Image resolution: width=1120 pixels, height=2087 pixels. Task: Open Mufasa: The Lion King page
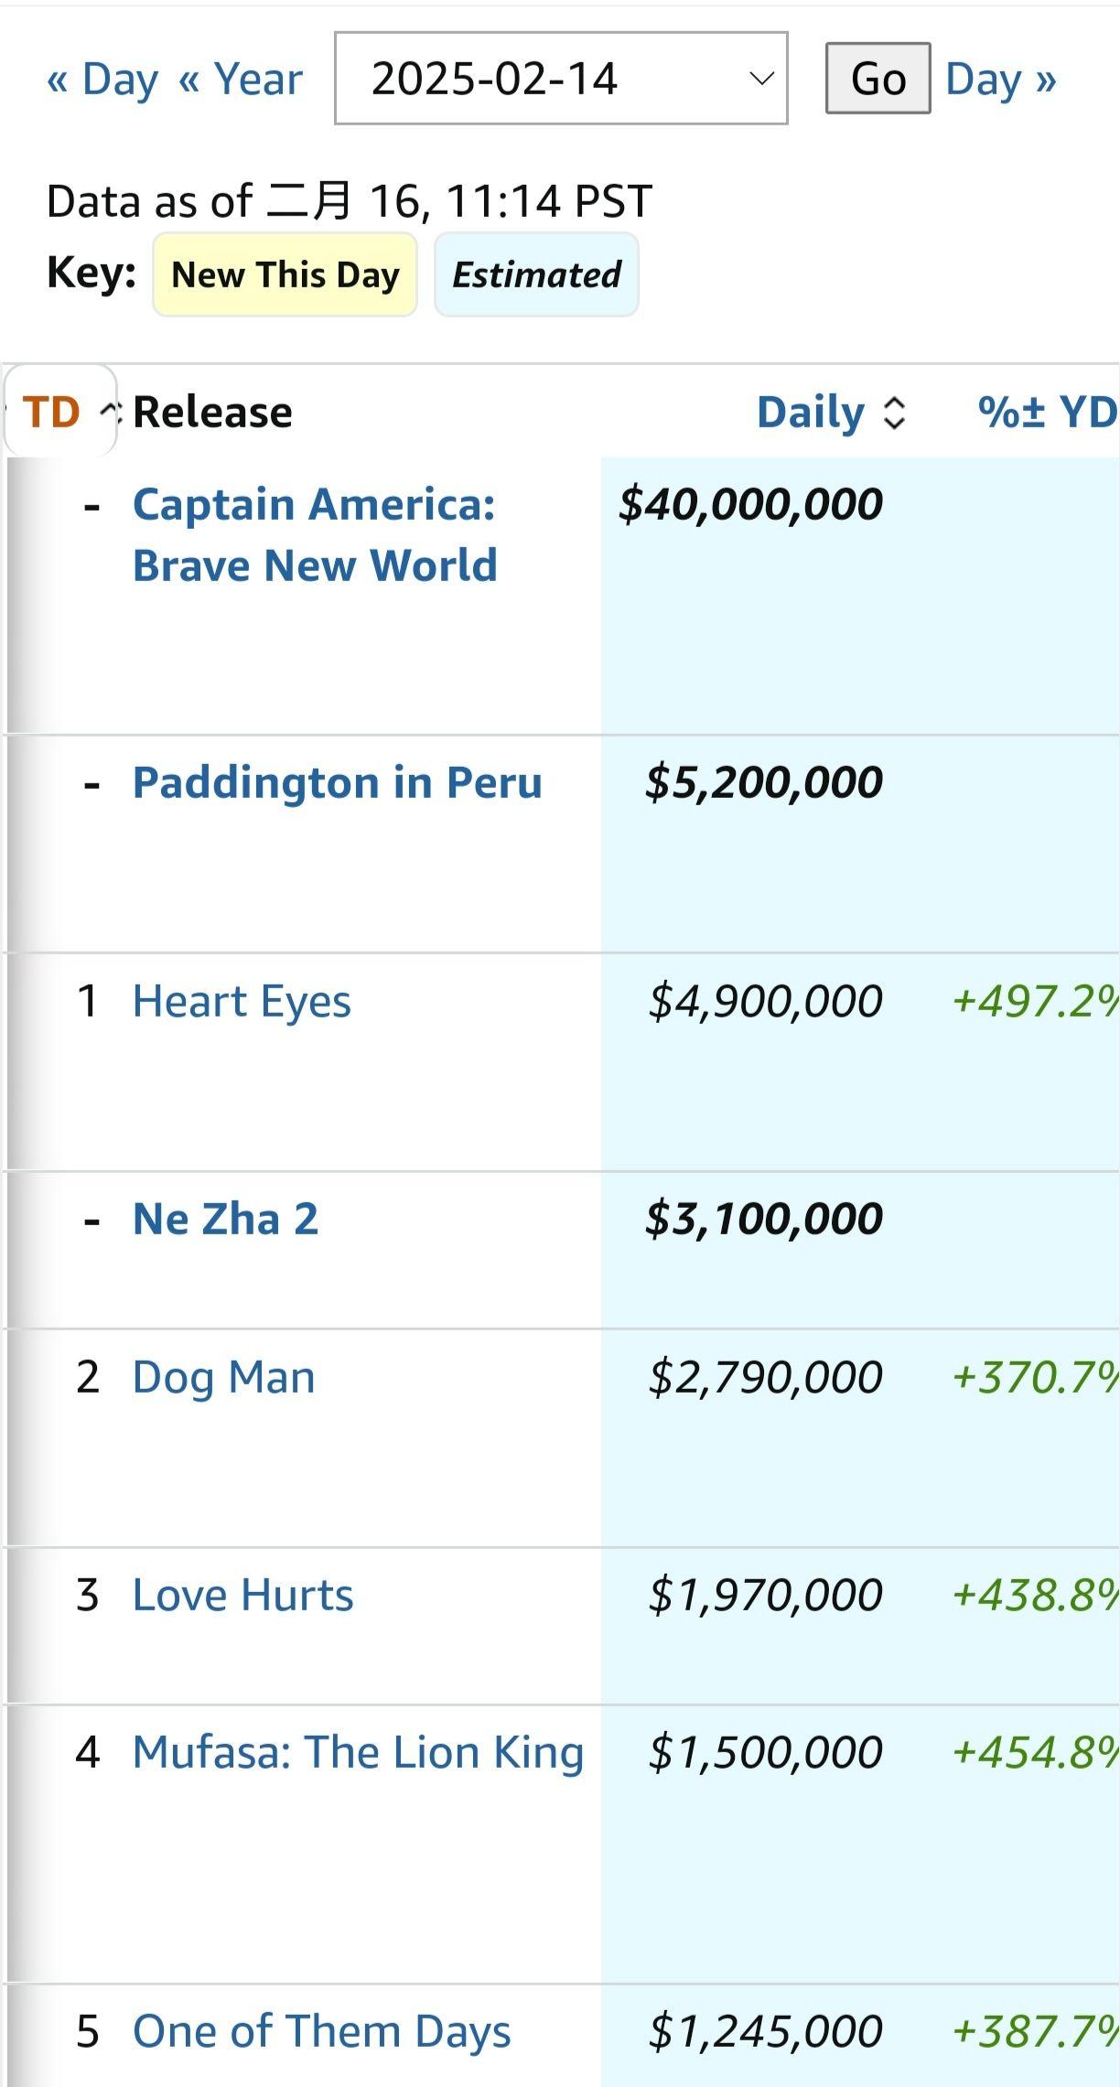click(358, 1752)
